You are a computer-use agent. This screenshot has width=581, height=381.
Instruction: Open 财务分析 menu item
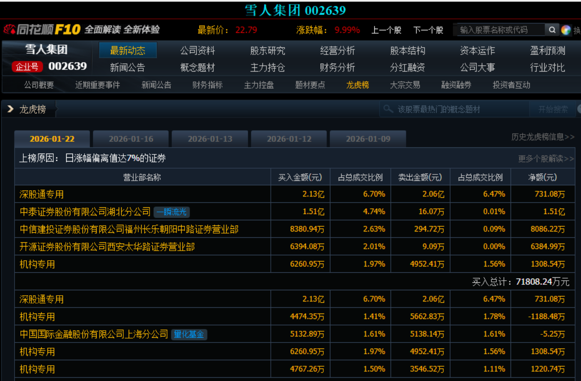(x=337, y=67)
